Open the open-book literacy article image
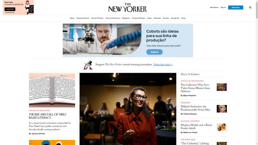Viewport: 258px width, 145px height. coord(52,90)
